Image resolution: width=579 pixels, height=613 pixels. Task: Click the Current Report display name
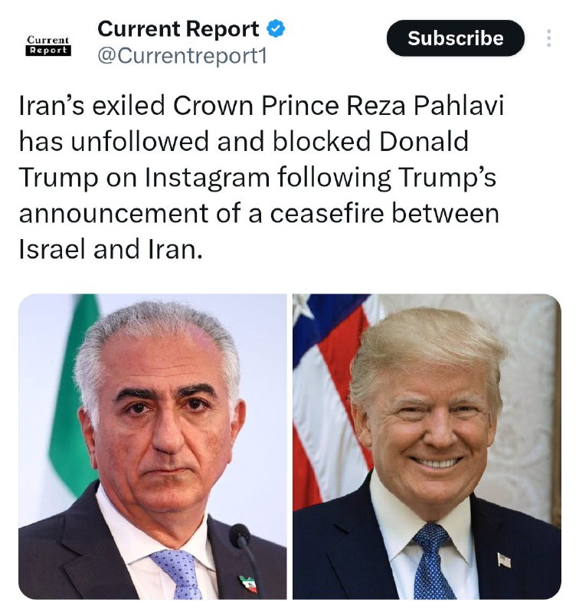click(178, 28)
